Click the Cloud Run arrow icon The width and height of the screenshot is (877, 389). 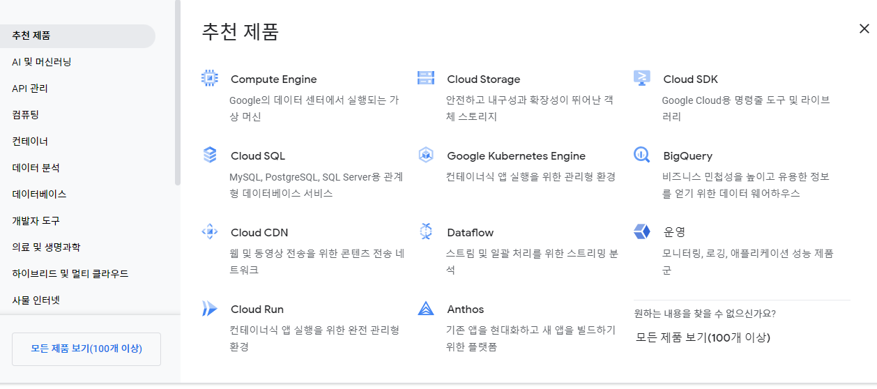pos(209,308)
